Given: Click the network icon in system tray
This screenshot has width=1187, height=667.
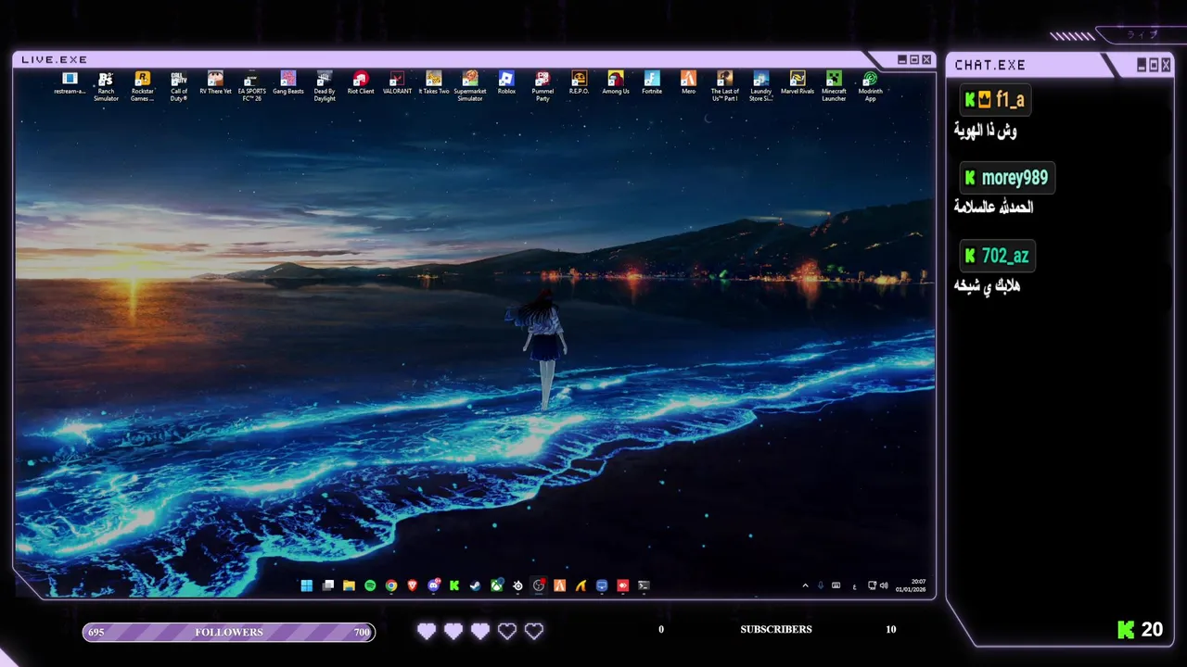Looking at the screenshot, I should click(x=872, y=585).
